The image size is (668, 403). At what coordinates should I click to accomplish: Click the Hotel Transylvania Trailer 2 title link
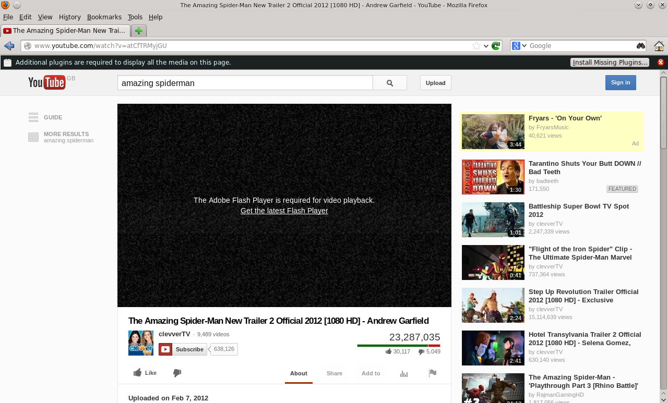coord(585,339)
